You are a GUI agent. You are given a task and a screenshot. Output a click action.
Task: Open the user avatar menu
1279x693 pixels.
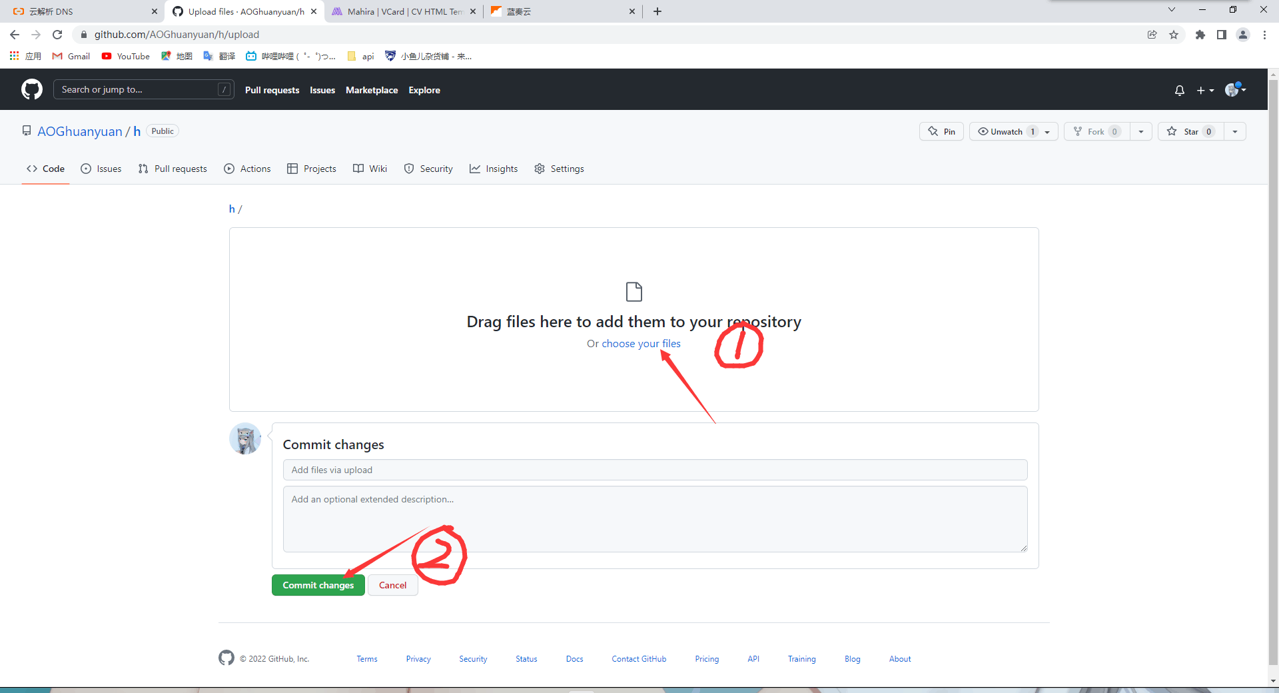[1233, 90]
